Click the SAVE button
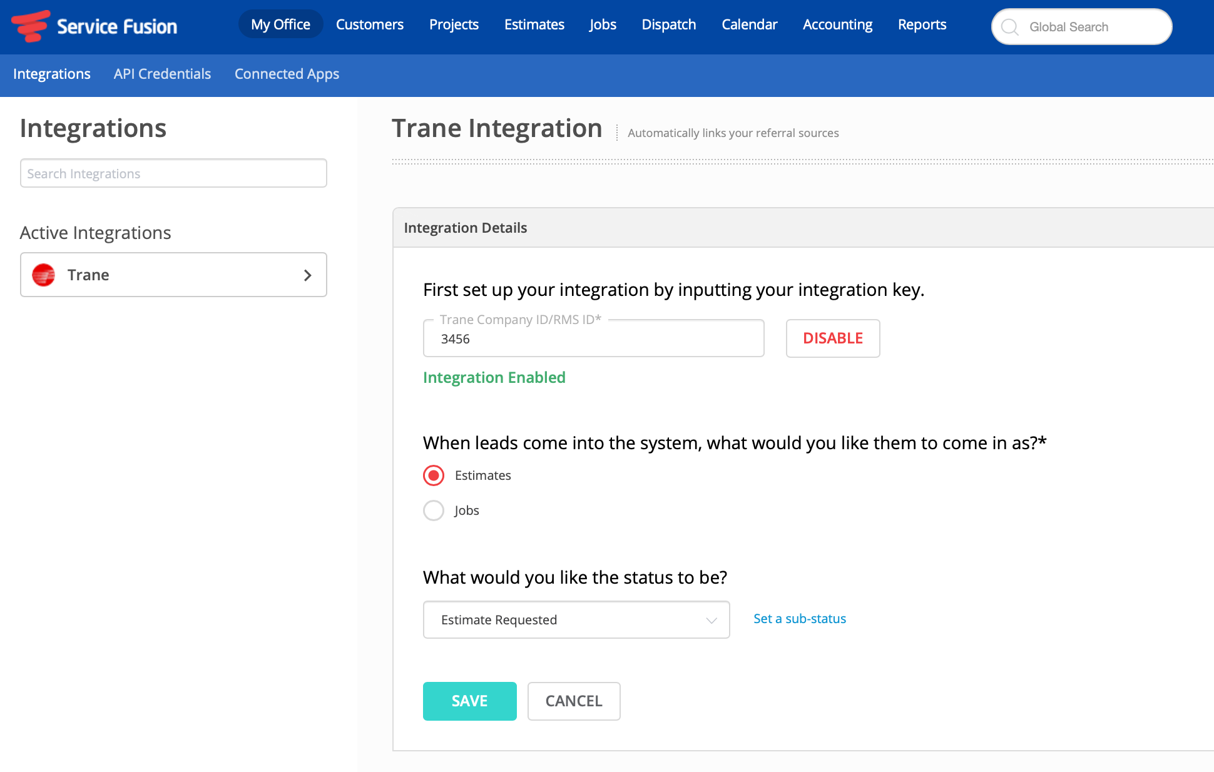The height and width of the screenshot is (772, 1214). click(x=469, y=701)
